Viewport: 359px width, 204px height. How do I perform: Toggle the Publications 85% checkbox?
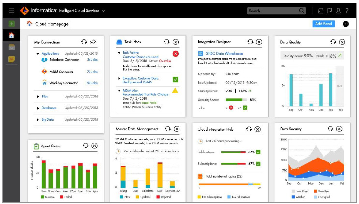pyautogui.click(x=258, y=152)
